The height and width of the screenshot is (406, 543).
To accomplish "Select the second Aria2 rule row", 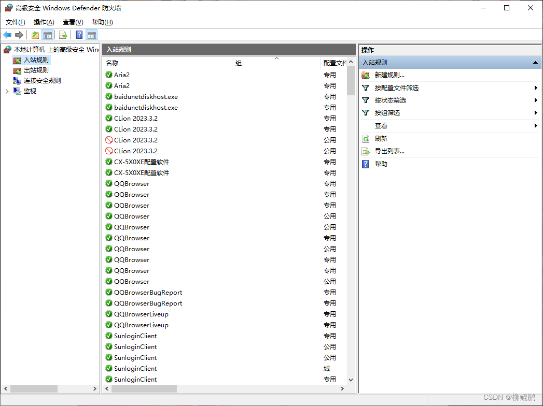I will click(225, 86).
